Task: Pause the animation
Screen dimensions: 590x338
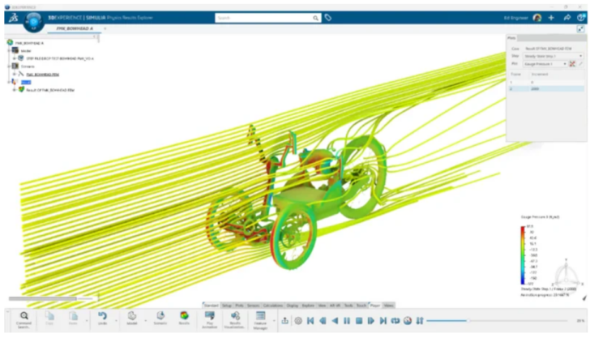Action: pos(347,321)
